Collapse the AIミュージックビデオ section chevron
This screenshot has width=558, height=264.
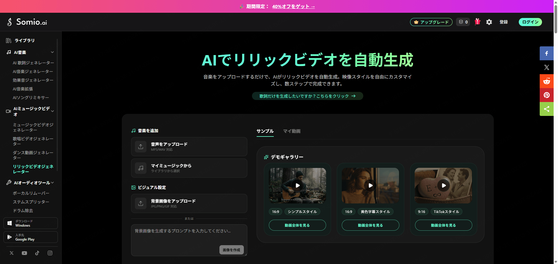tap(53, 111)
